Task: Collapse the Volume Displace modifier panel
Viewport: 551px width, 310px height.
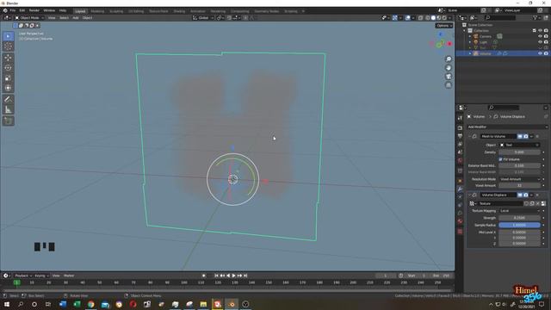Action: tap(469, 195)
